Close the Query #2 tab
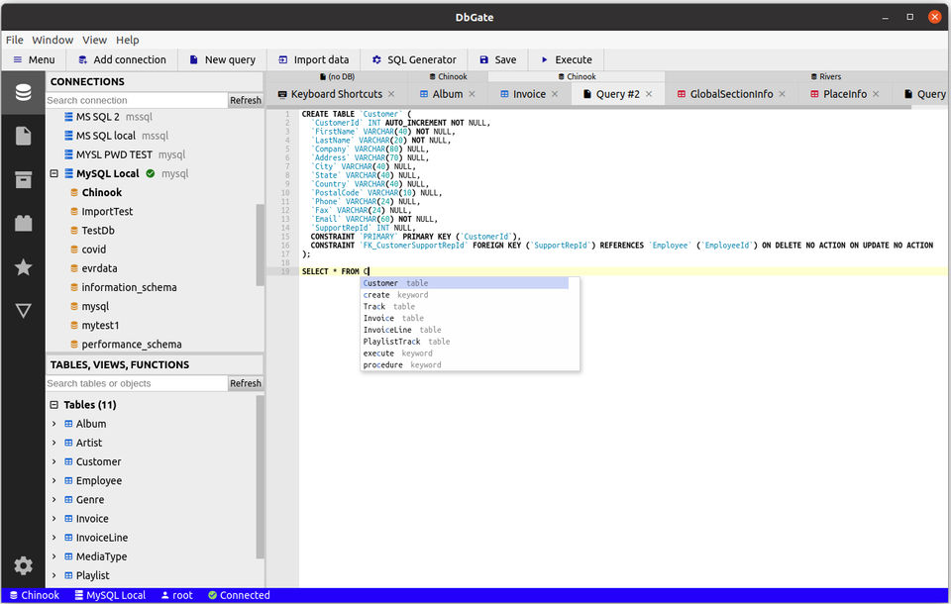This screenshot has height=604, width=951. pyautogui.click(x=649, y=94)
